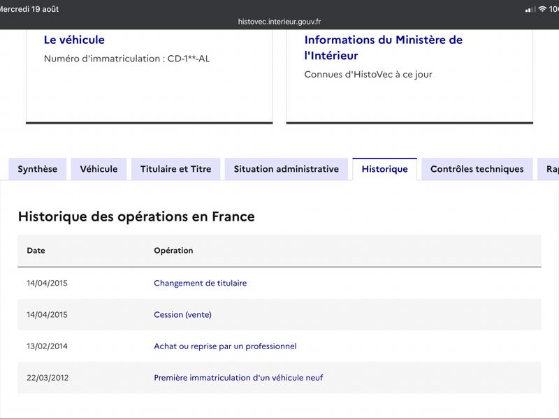The image size is (559, 419).
Task: Click the Connues d'HistoVec à ce jour text
Action: [368, 75]
